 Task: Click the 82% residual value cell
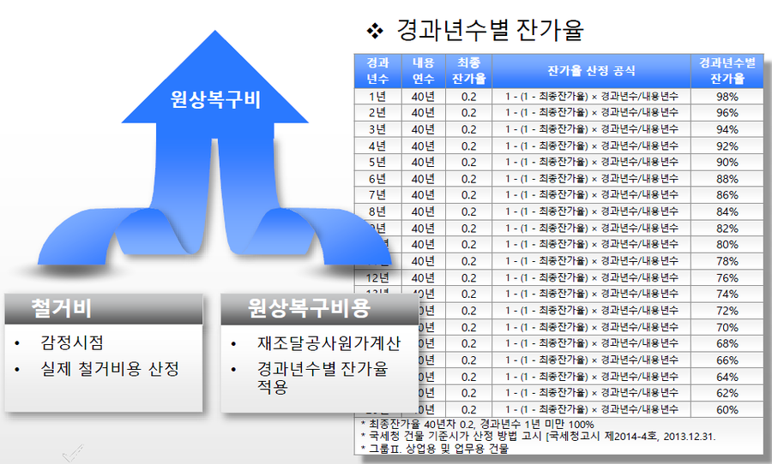click(727, 228)
